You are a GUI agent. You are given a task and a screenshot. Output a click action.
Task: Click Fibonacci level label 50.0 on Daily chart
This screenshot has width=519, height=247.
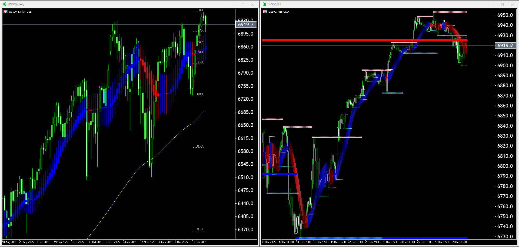click(200, 52)
